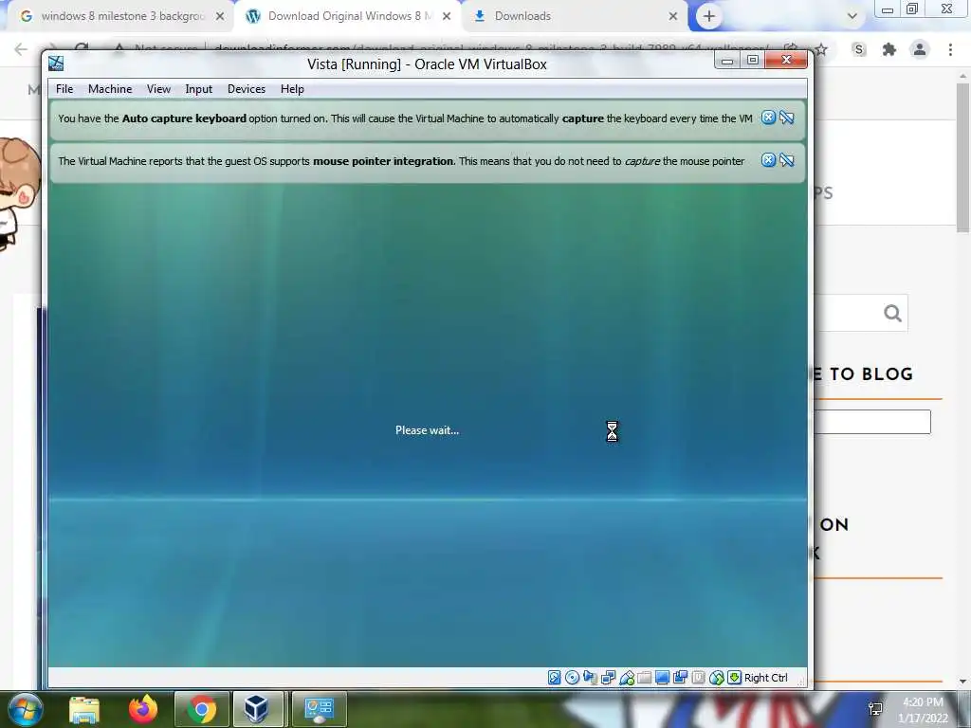Click the Chrome page scrollbar thumb
The image size is (971, 728).
click(962, 158)
